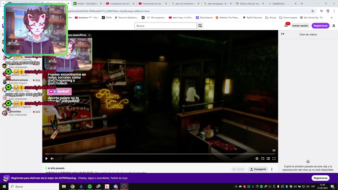Click the Compartir share button
Image resolution: width=338 pixels, height=190 pixels.
click(x=258, y=169)
